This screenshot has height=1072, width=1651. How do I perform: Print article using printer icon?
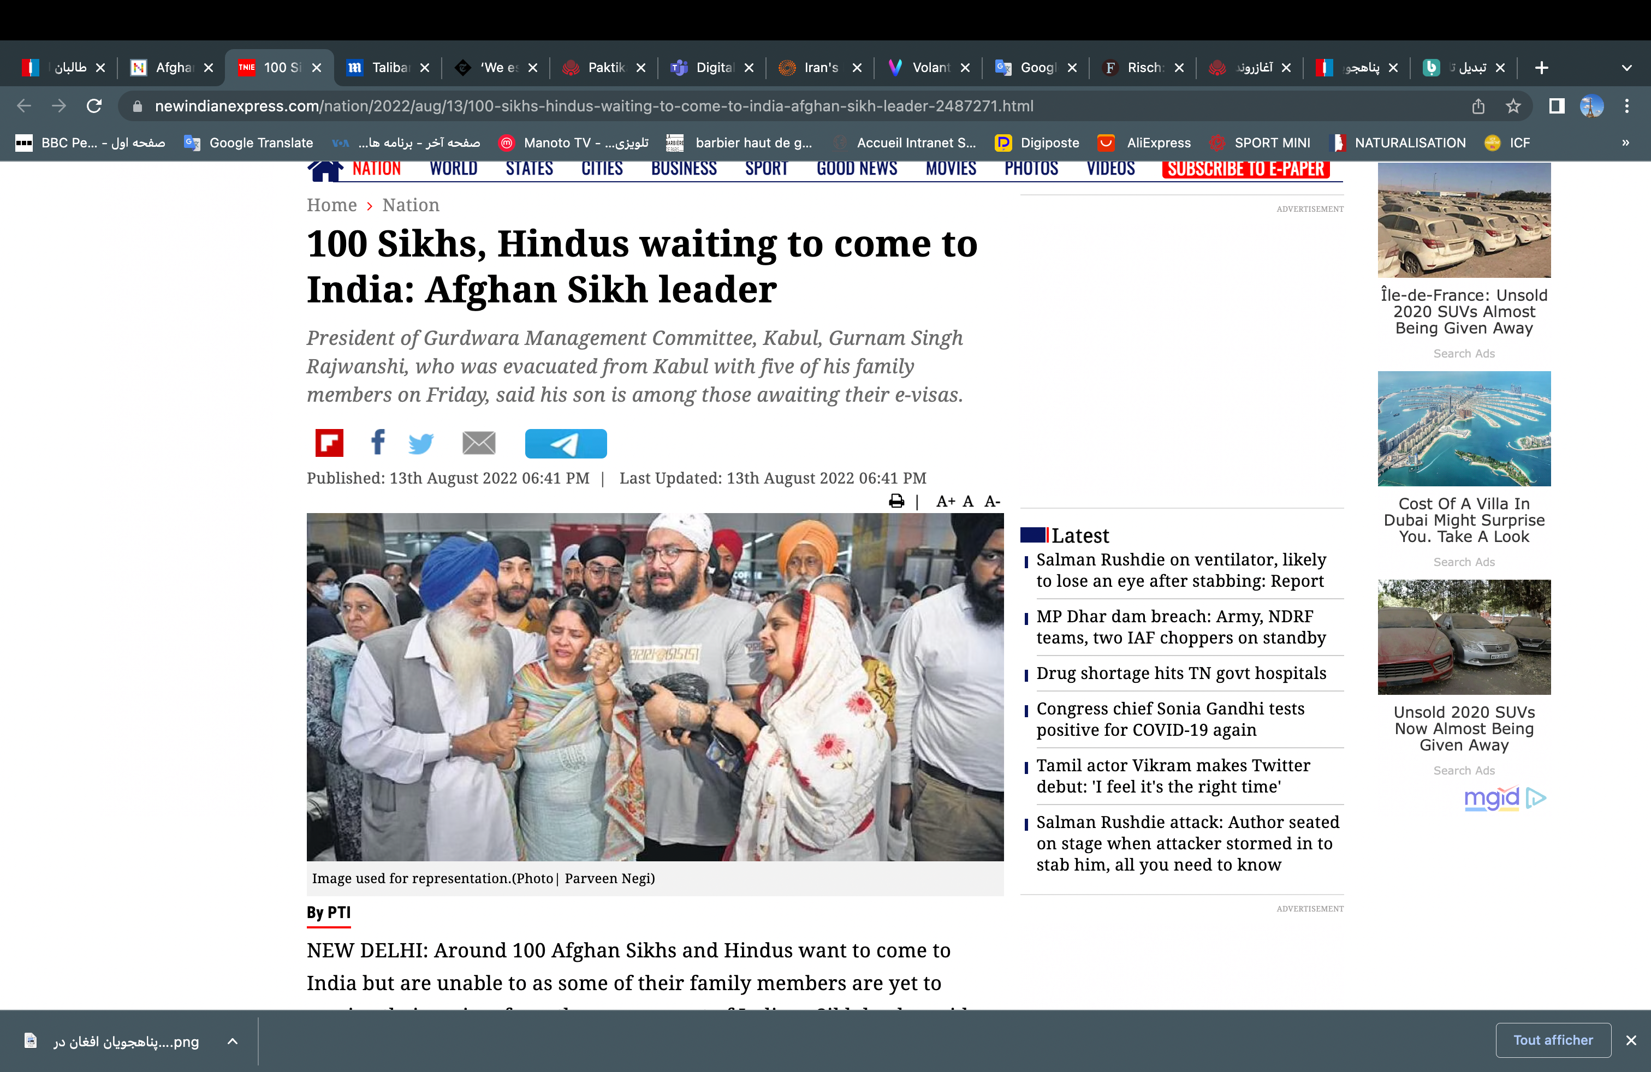(x=896, y=501)
